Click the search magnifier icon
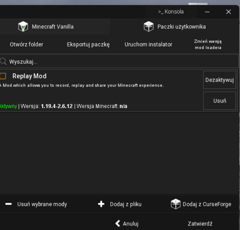Viewport: 240px width, 230px height. pos(4,61)
